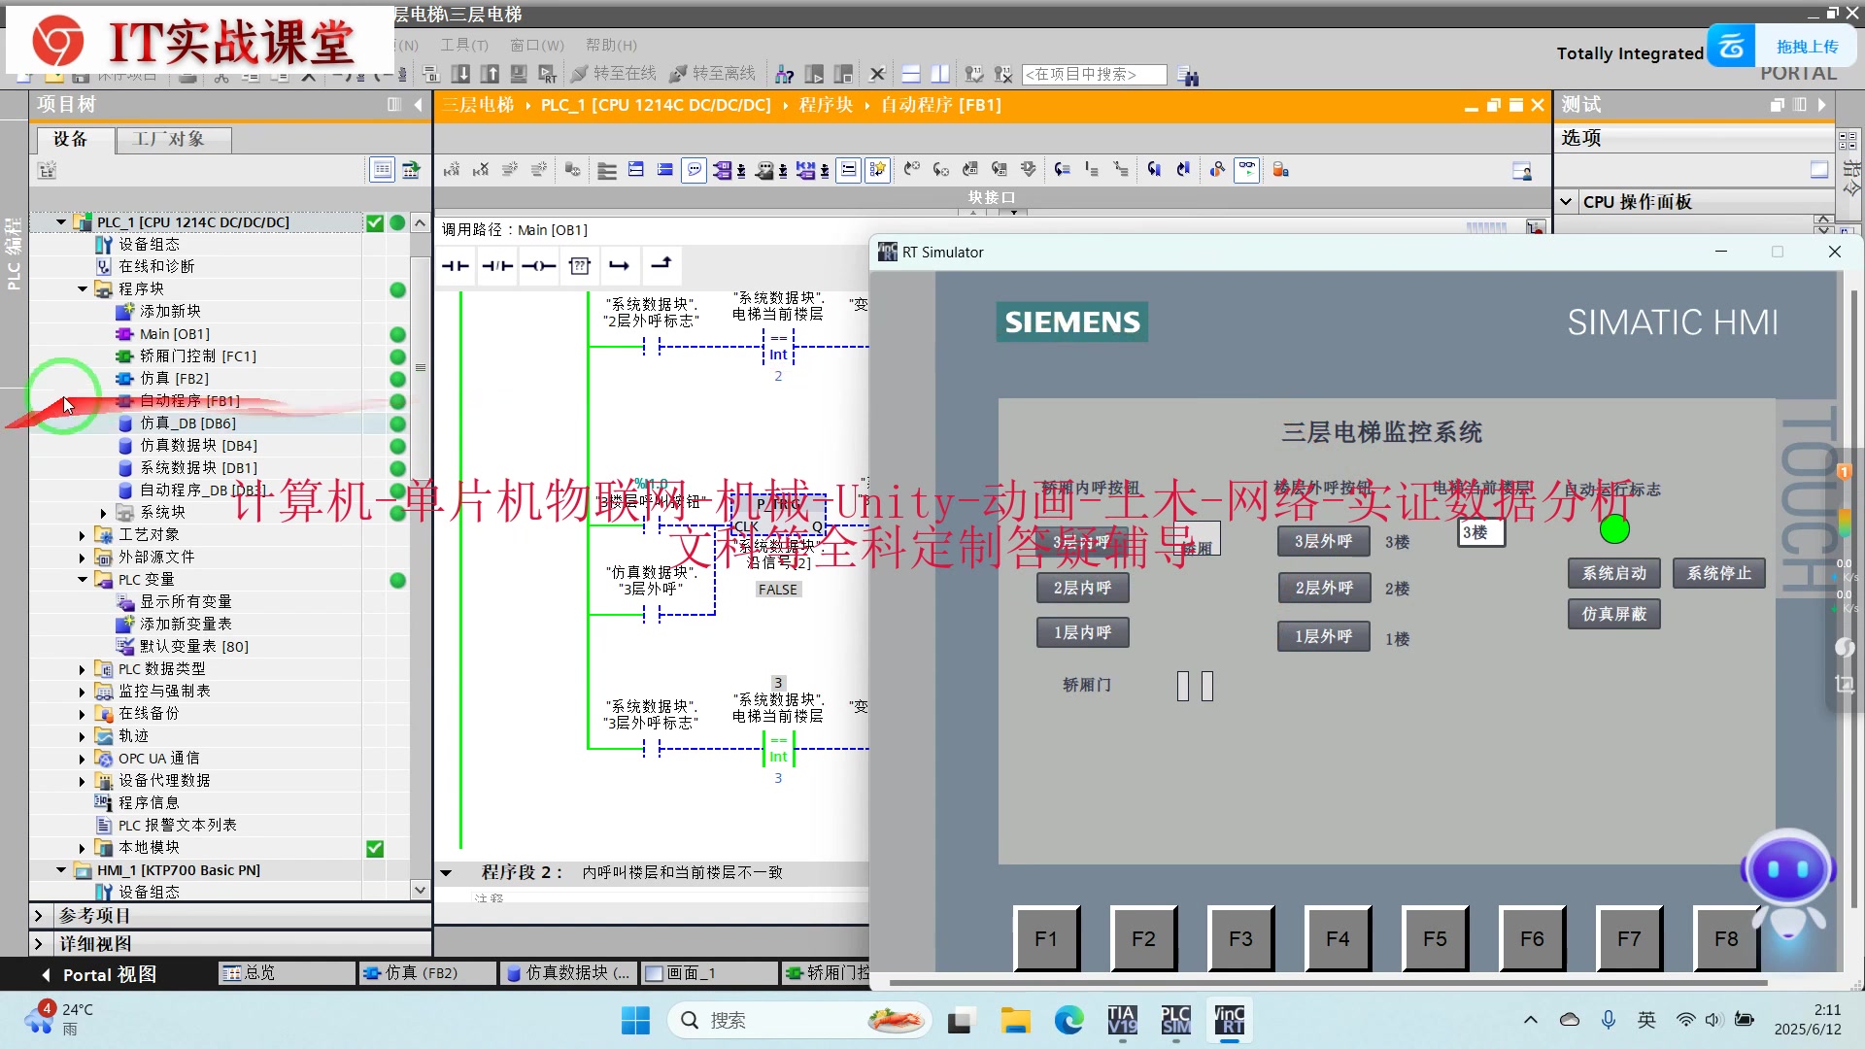Collapse the PLC_1 [CPU 1214C DC/DC/DC] node
Image resolution: width=1865 pixels, height=1049 pixels.
pos(61,221)
